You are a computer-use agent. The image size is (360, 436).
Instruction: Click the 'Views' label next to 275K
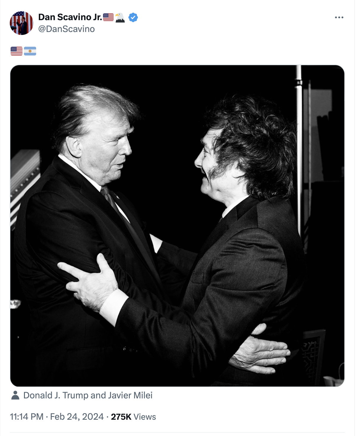pos(145,417)
